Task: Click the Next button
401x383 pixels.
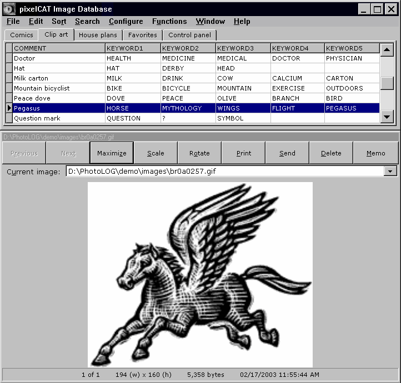Action: point(68,153)
